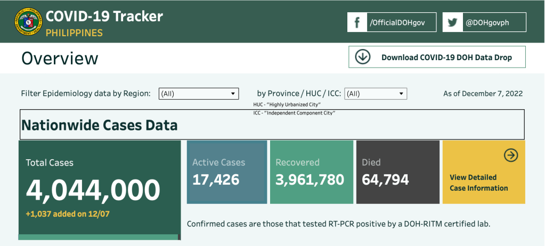This screenshot has height=246, width=545.
Task: Select the Recovered cases tile
Action: [x=311, y=172]
